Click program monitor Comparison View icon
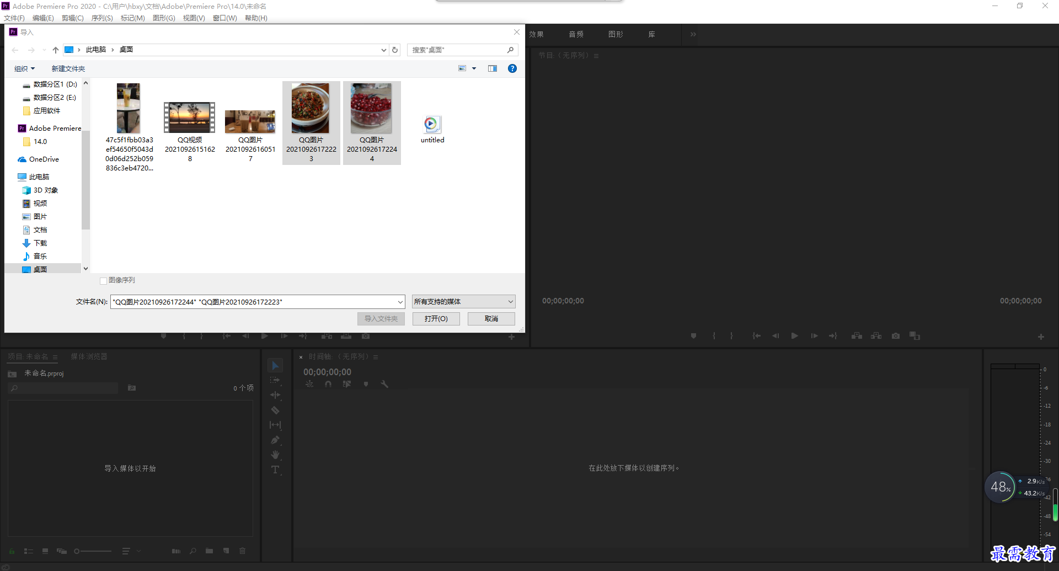The image size is (1059, 571). pos(915,335)
